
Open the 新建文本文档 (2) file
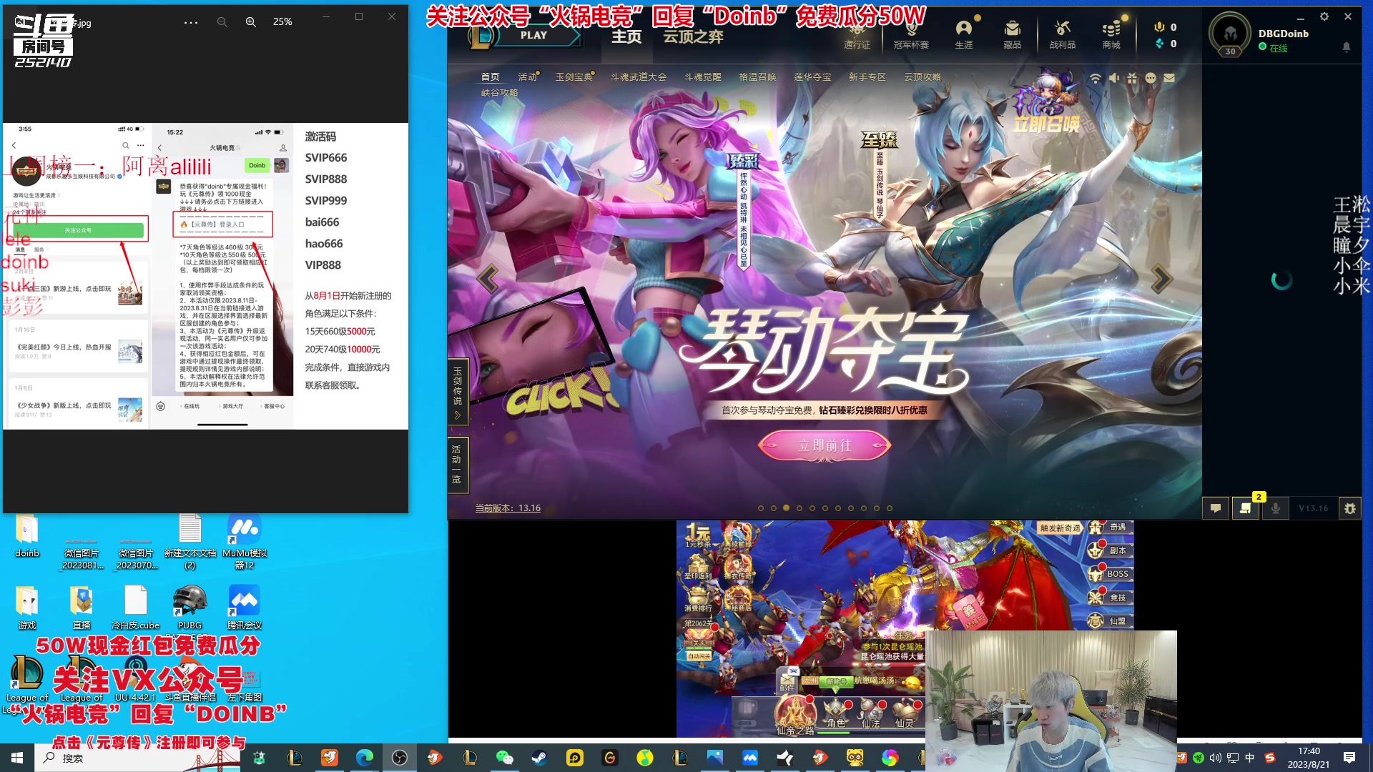(x=190, y=542)
